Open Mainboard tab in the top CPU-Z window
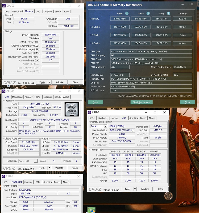Screen dimensions: 199x213 18,11
